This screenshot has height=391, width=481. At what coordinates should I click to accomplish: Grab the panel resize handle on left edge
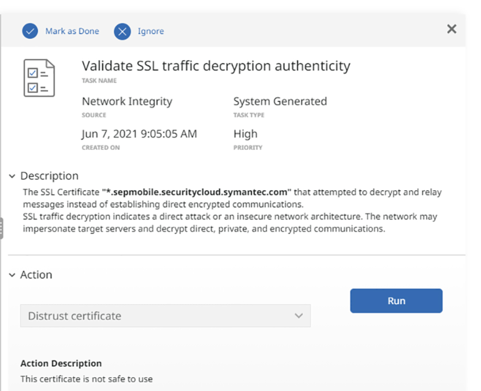(1, 228)
